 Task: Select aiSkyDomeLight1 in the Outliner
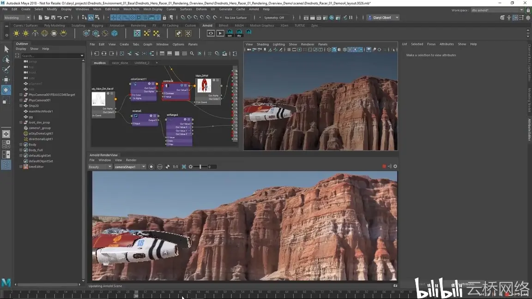(41, 133)
